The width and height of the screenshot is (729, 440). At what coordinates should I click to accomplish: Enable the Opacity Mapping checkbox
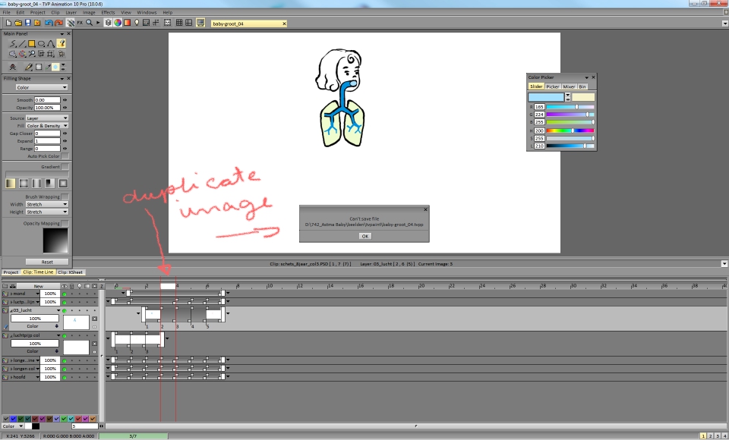pyautogui.click(x=65, y=224)
